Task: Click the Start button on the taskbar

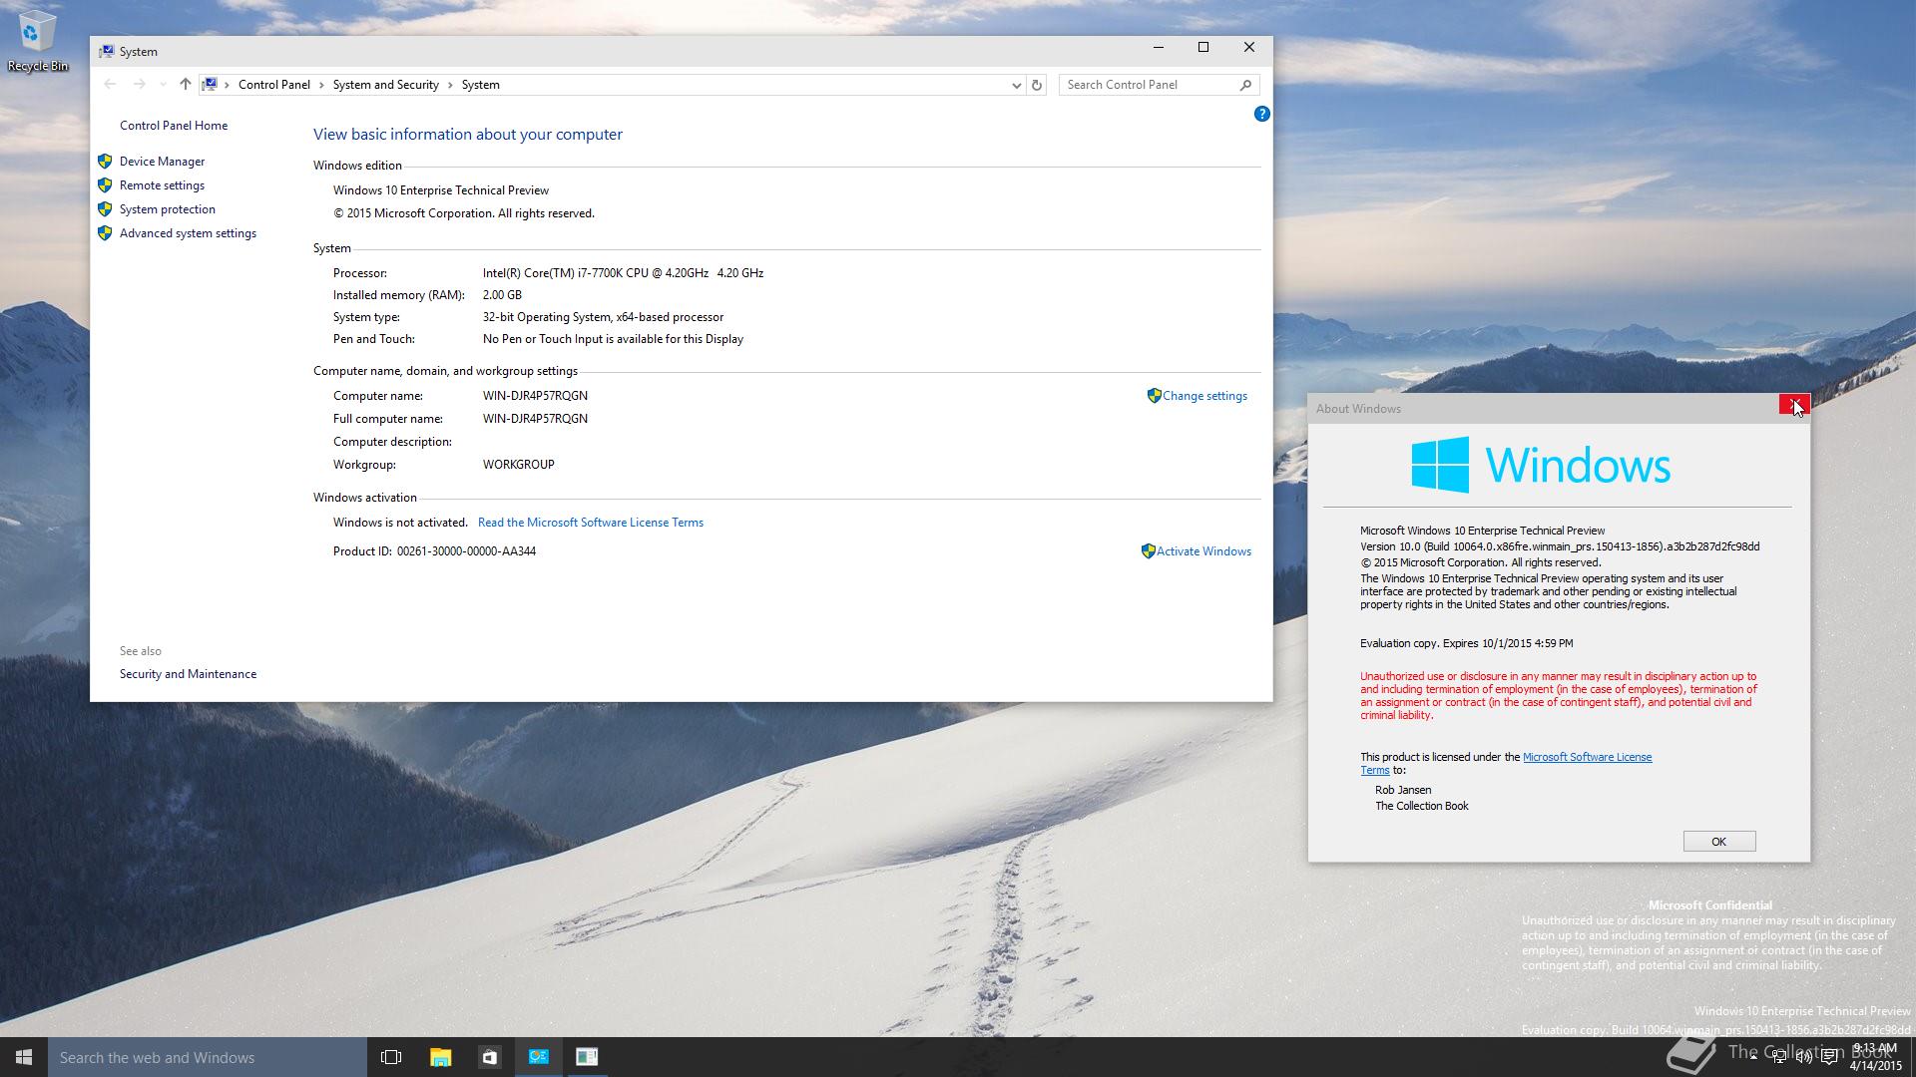Action: click(24, 1057)
